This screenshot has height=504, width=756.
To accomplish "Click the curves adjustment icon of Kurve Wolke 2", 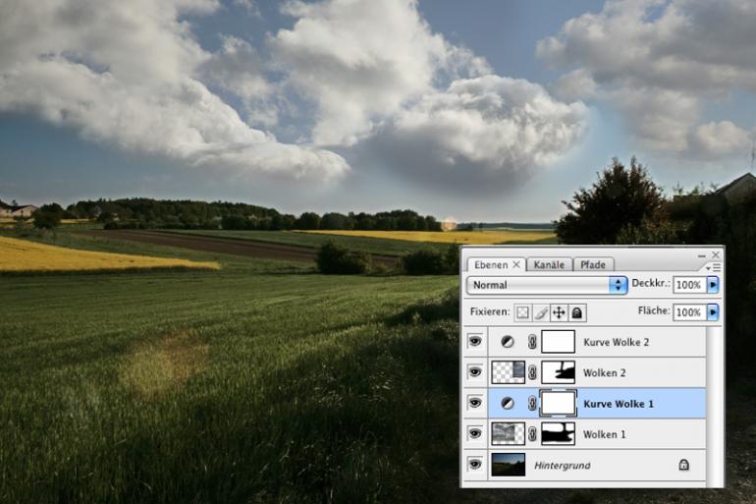I will pos(508,342).
